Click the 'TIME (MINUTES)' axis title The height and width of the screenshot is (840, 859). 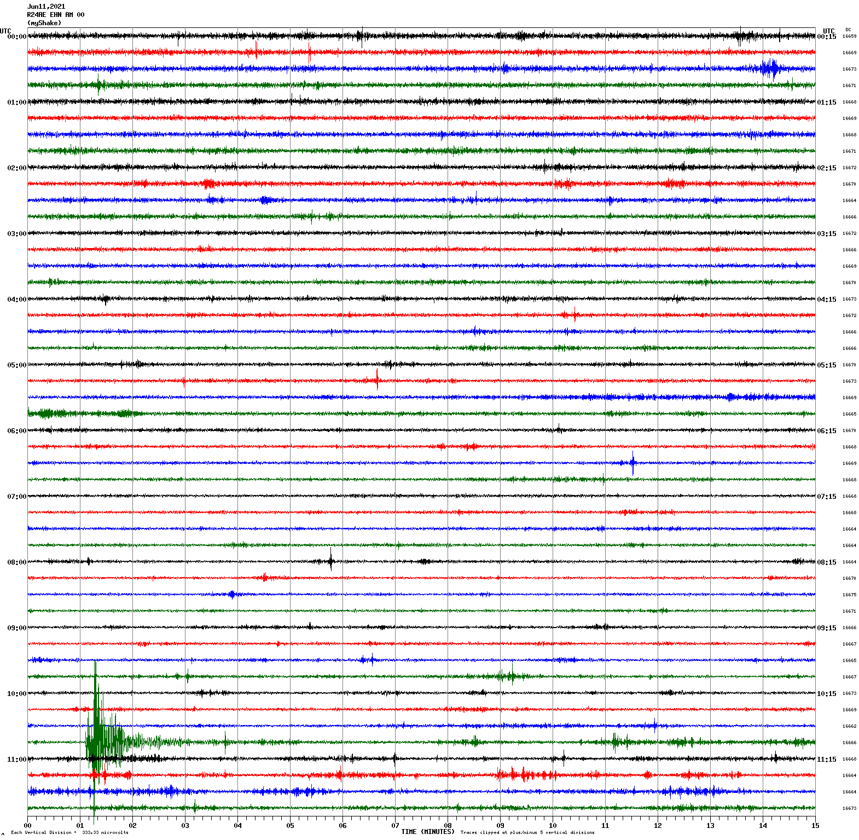click(x=428, y=831)
